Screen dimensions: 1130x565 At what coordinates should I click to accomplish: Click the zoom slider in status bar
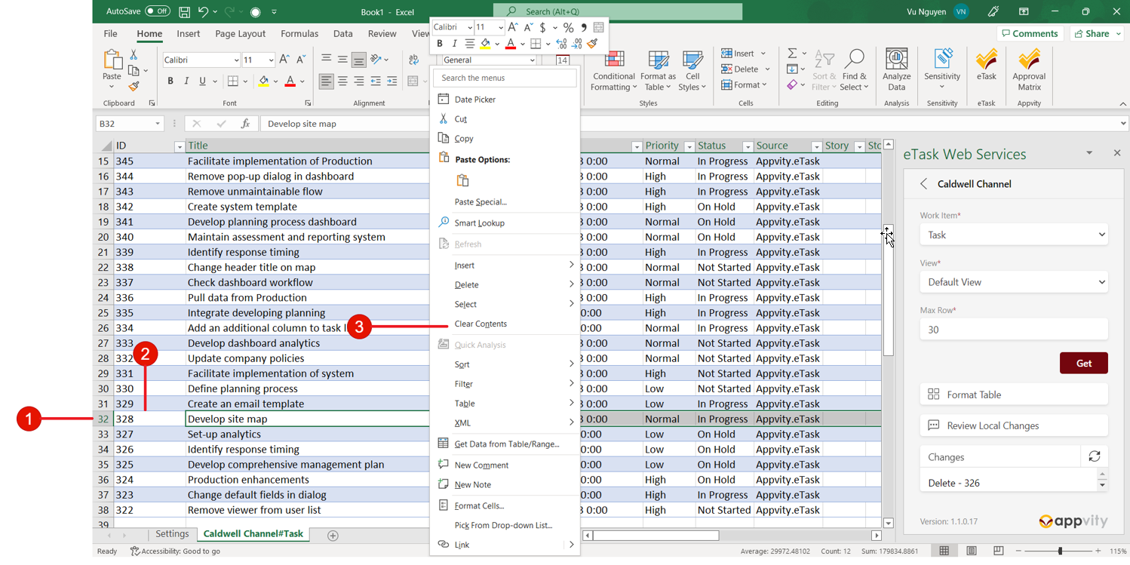tap(1060, 551)
